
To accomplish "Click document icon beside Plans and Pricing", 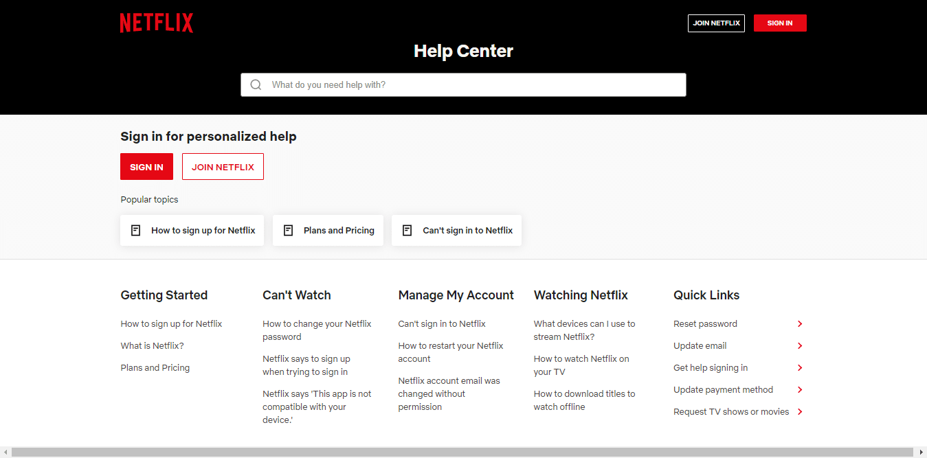I will tap(289, 231).
